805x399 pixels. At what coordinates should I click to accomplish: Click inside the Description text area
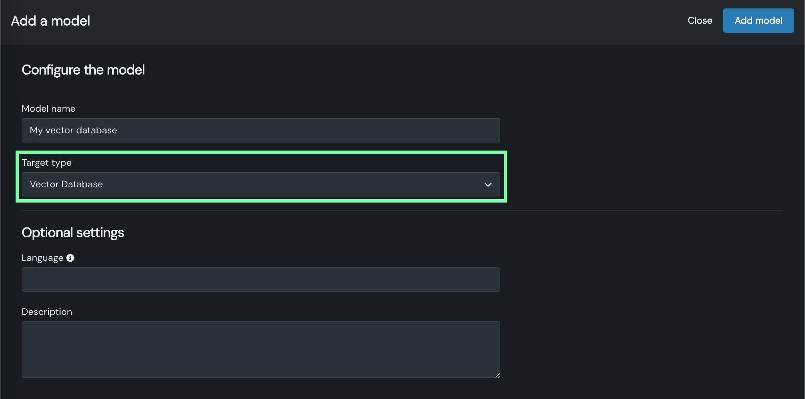coord(260,349)
